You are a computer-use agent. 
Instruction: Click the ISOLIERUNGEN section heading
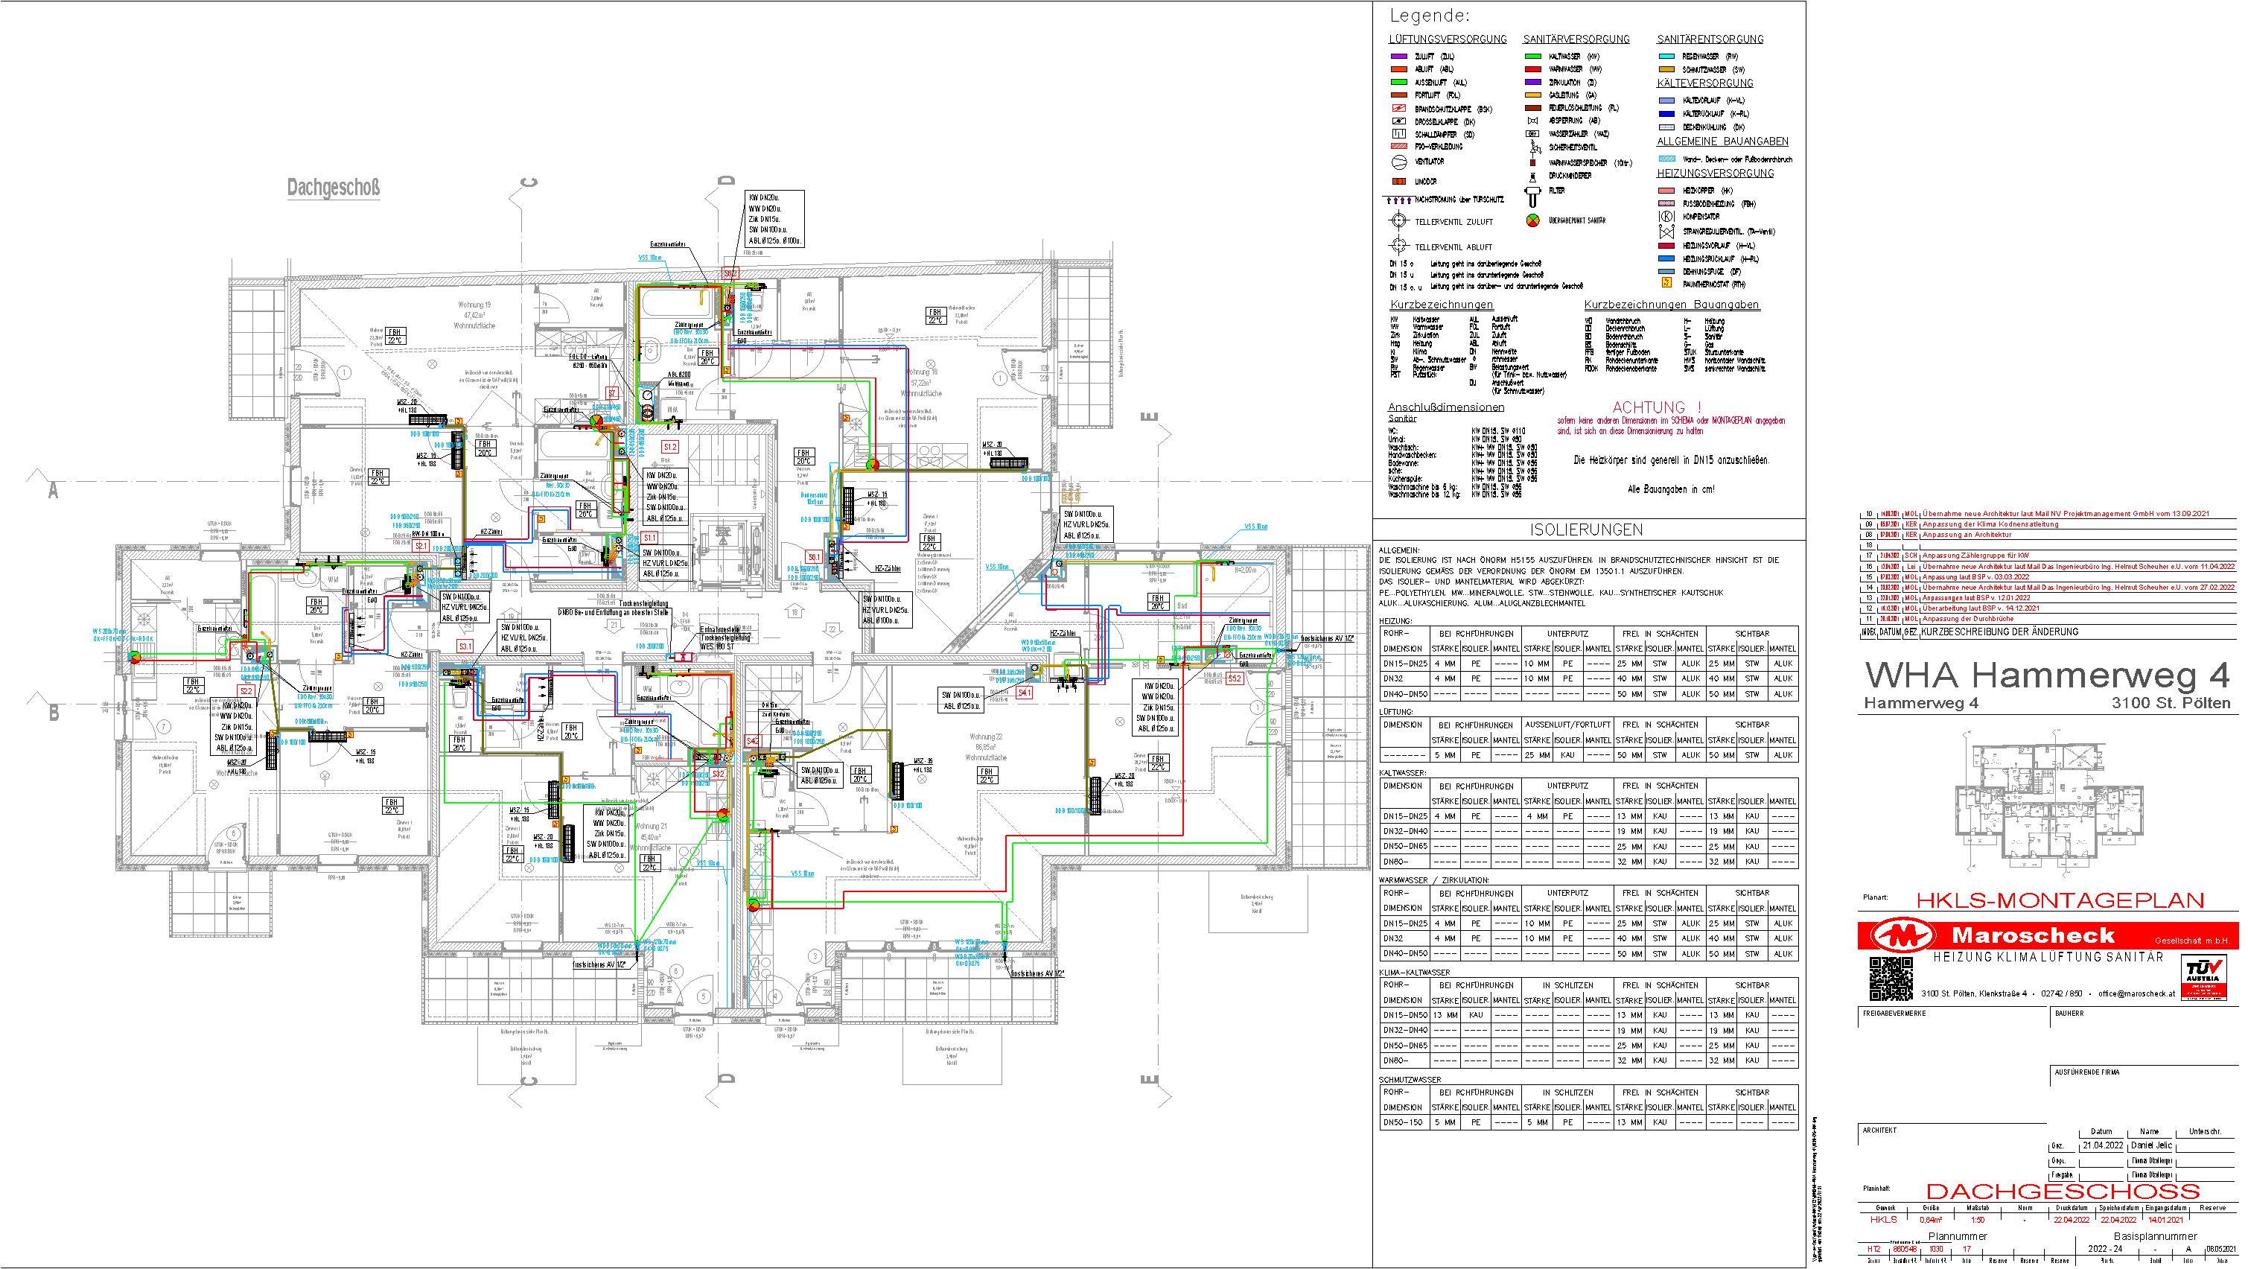coord(1588,529)
